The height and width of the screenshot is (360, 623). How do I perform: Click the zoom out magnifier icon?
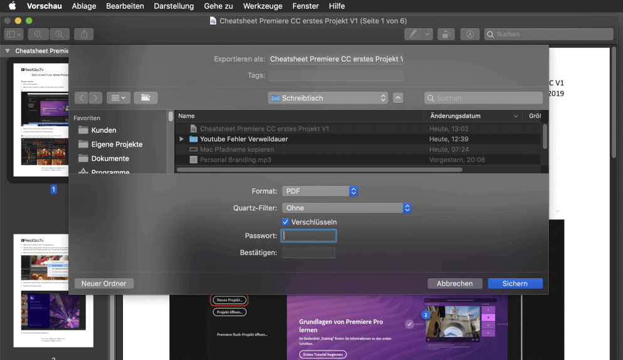pyautogui.click(x=38, y=35)
